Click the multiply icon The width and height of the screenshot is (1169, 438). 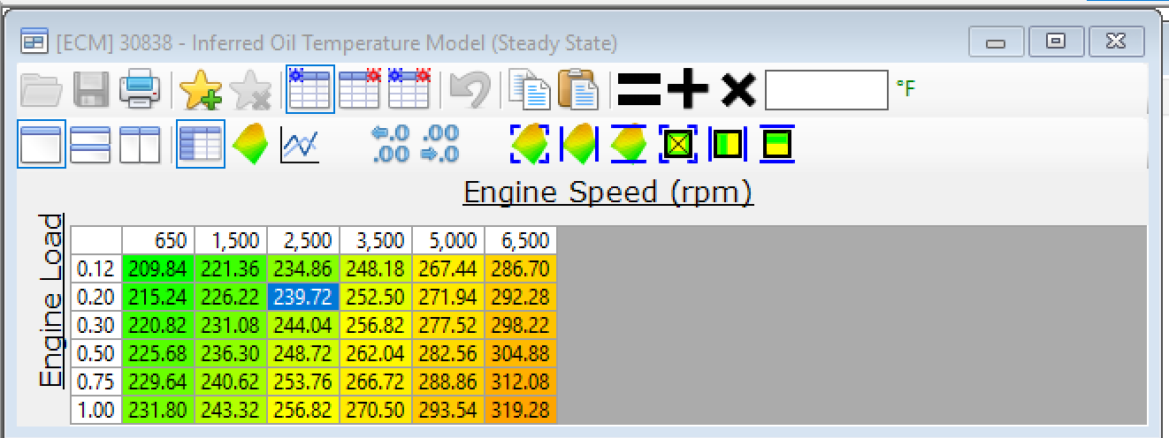[x=738, y=89]
